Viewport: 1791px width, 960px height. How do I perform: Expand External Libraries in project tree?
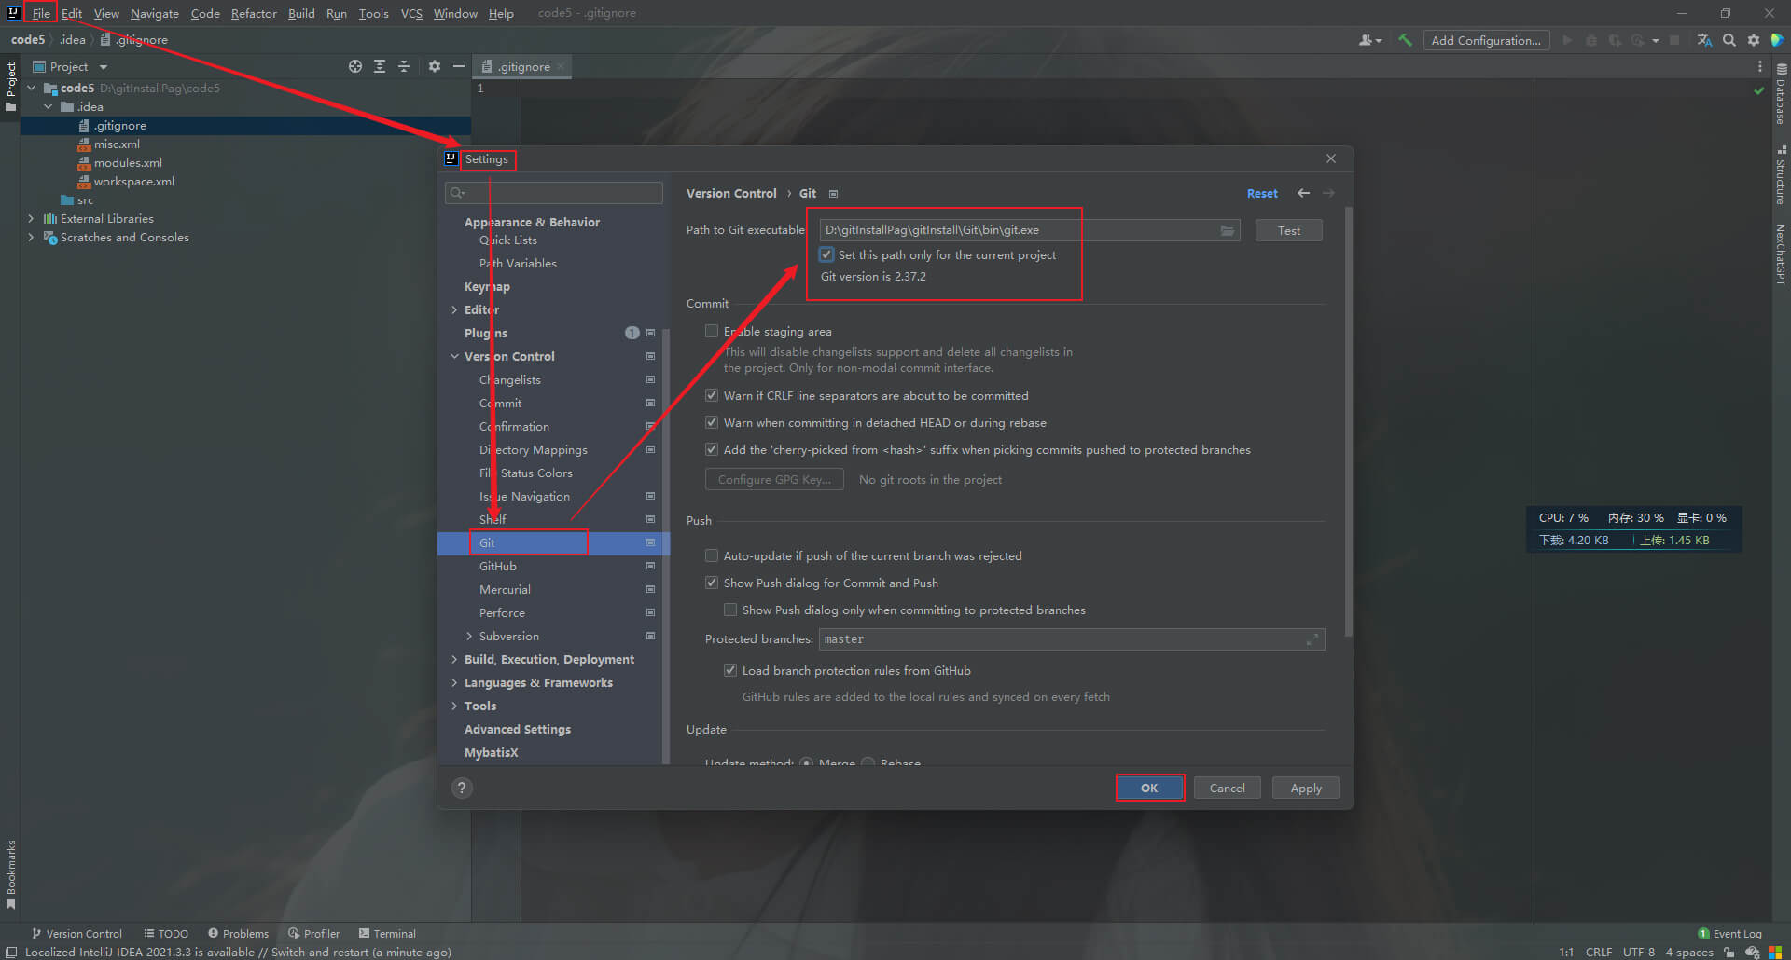31,218
